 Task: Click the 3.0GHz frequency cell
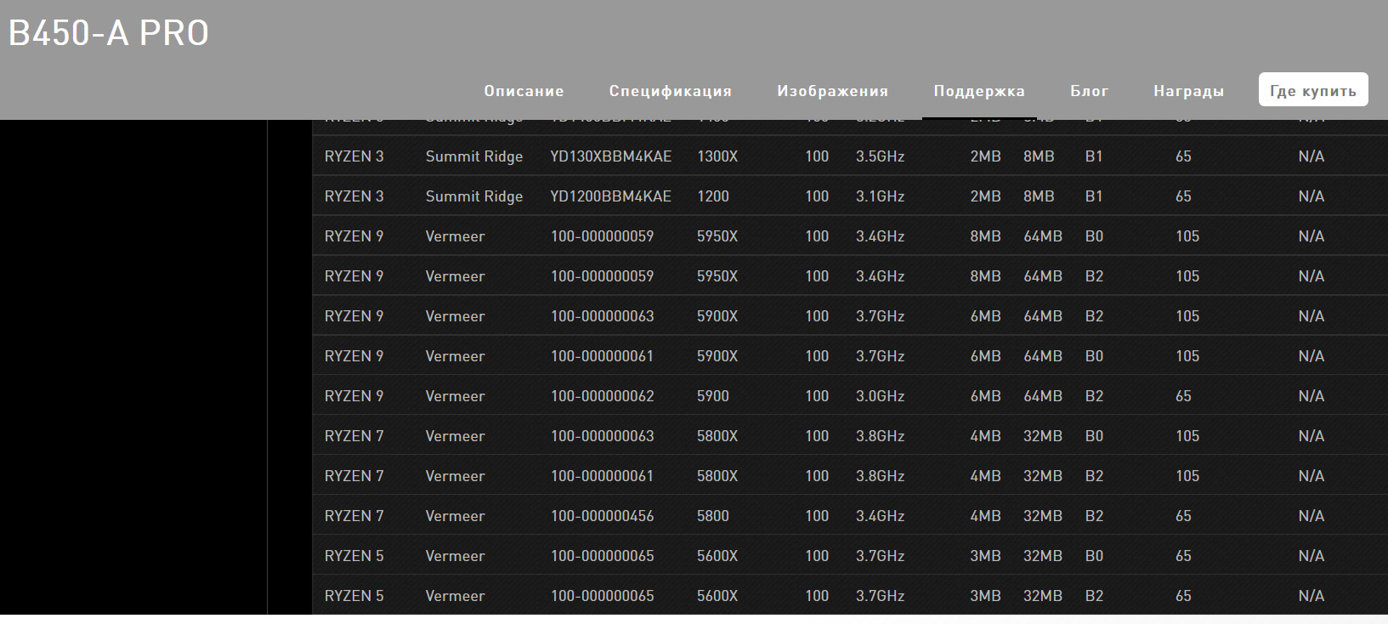click(880, 396)
